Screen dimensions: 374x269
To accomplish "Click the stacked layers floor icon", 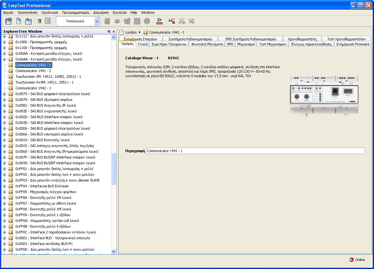I will [x=117, y=21].
